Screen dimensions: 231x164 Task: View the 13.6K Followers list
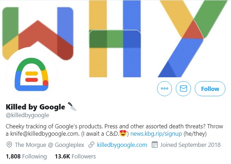pos(75,156)
